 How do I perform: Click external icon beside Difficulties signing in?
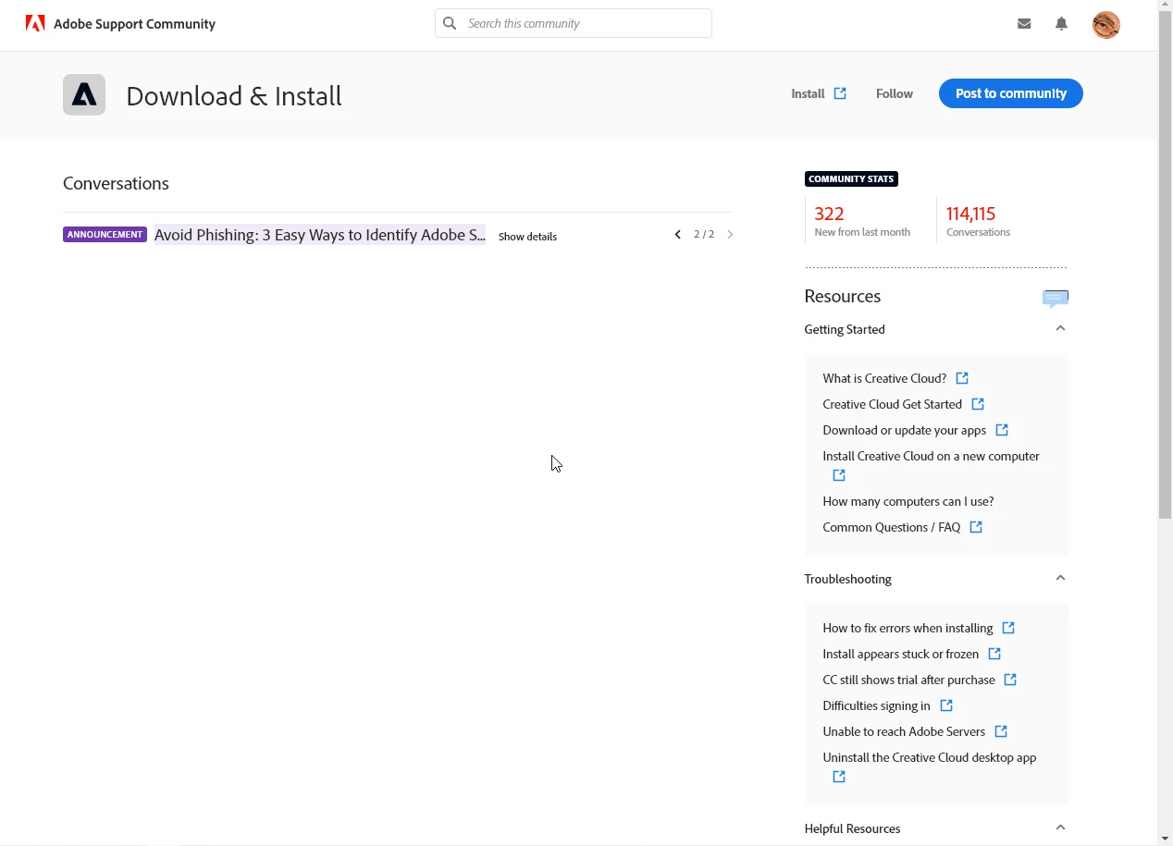pos(946,705)
